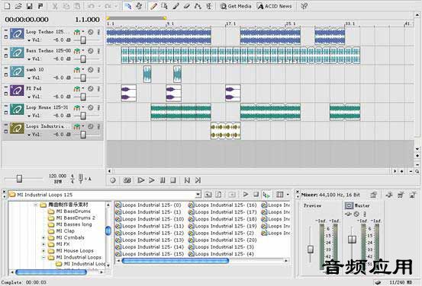Select the Envelope tool
422x286 pixels.
click(x=198, y=6)
